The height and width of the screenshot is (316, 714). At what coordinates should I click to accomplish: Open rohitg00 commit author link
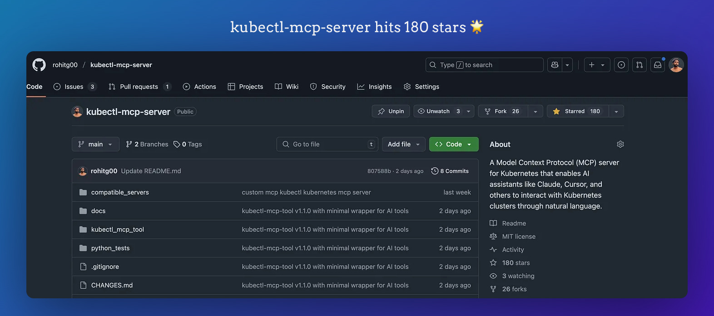(104, 171)
